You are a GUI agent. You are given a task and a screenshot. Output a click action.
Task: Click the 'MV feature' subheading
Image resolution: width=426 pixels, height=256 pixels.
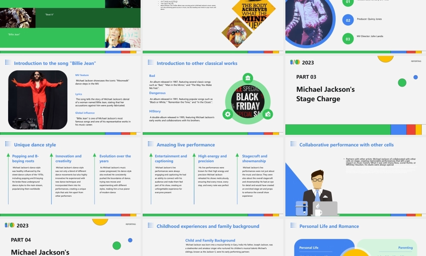coord(82,75)
